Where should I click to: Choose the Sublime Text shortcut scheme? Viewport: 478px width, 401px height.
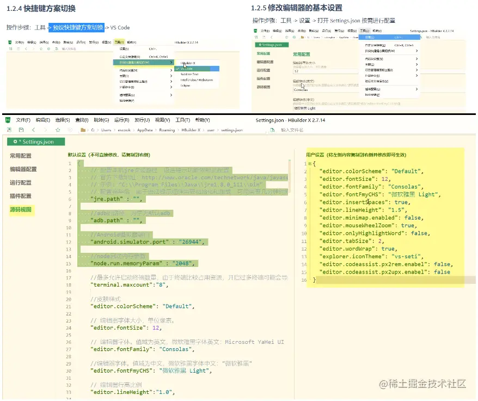click(197, 74)
